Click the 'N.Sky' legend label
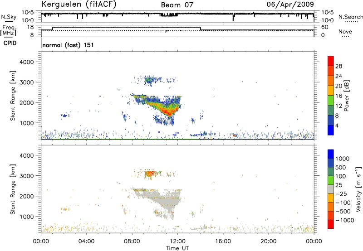This screenshot has width=363, height=251. [9, 17]
